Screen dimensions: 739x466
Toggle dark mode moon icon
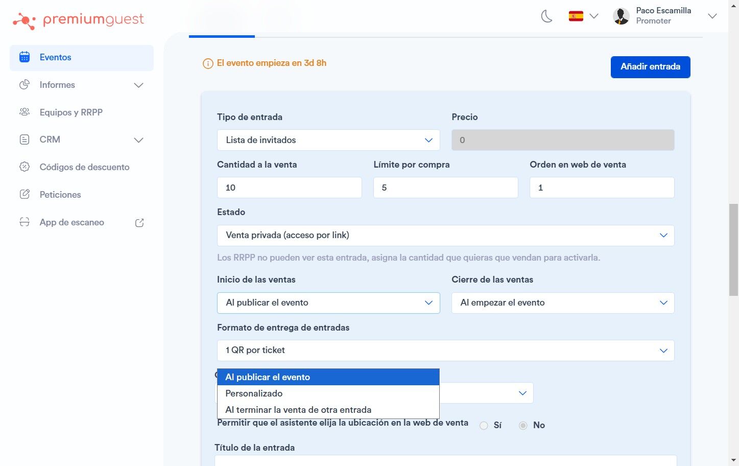(546, 16)
